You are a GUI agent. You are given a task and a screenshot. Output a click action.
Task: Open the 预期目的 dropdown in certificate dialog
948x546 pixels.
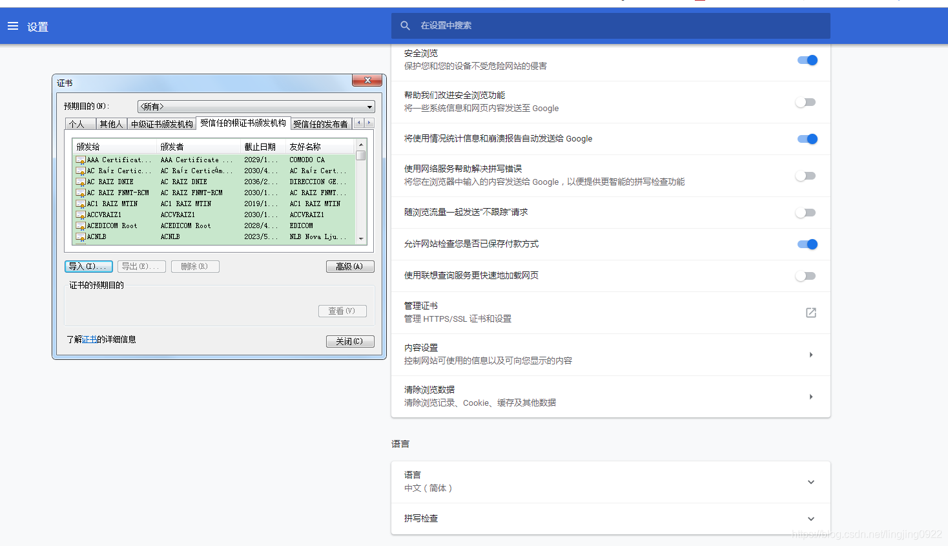tap(256, 107)
